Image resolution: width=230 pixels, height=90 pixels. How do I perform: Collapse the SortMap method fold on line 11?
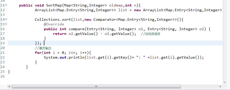(6, 5)
